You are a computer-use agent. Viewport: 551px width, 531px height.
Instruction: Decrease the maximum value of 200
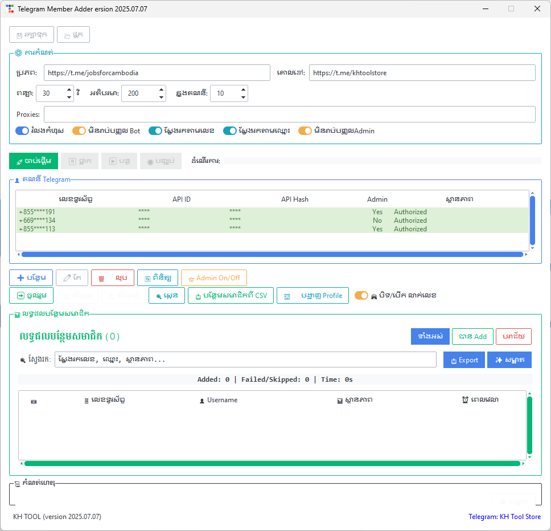click(161, 97)
